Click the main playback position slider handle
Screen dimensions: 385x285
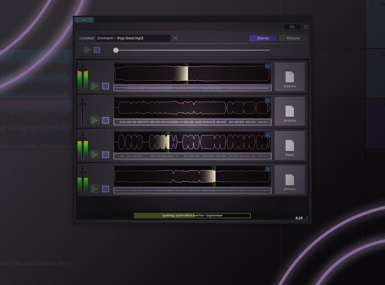coord(116,50)
